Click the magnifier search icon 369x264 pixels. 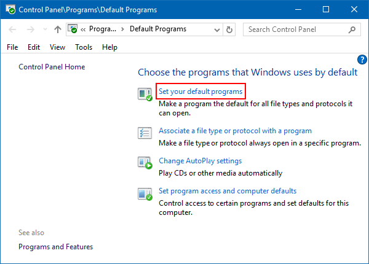tap(352, 29)
